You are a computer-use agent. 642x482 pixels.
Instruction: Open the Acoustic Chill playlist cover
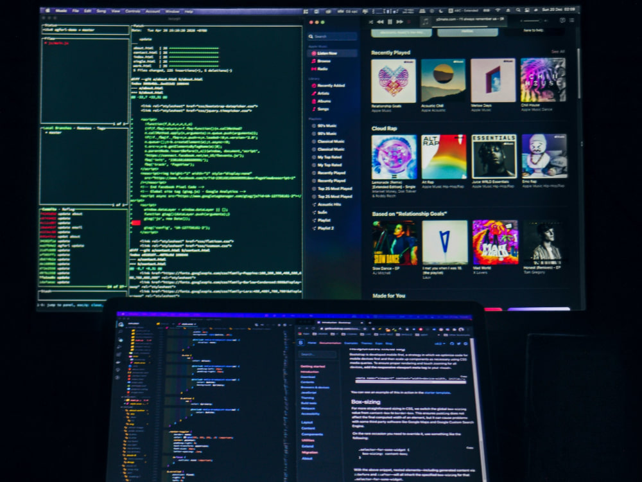tap(443, 81)
